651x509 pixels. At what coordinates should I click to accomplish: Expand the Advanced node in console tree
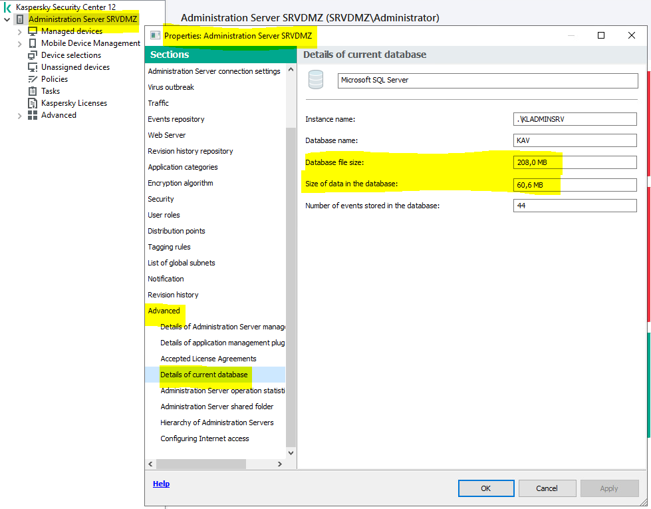[19, 116]
